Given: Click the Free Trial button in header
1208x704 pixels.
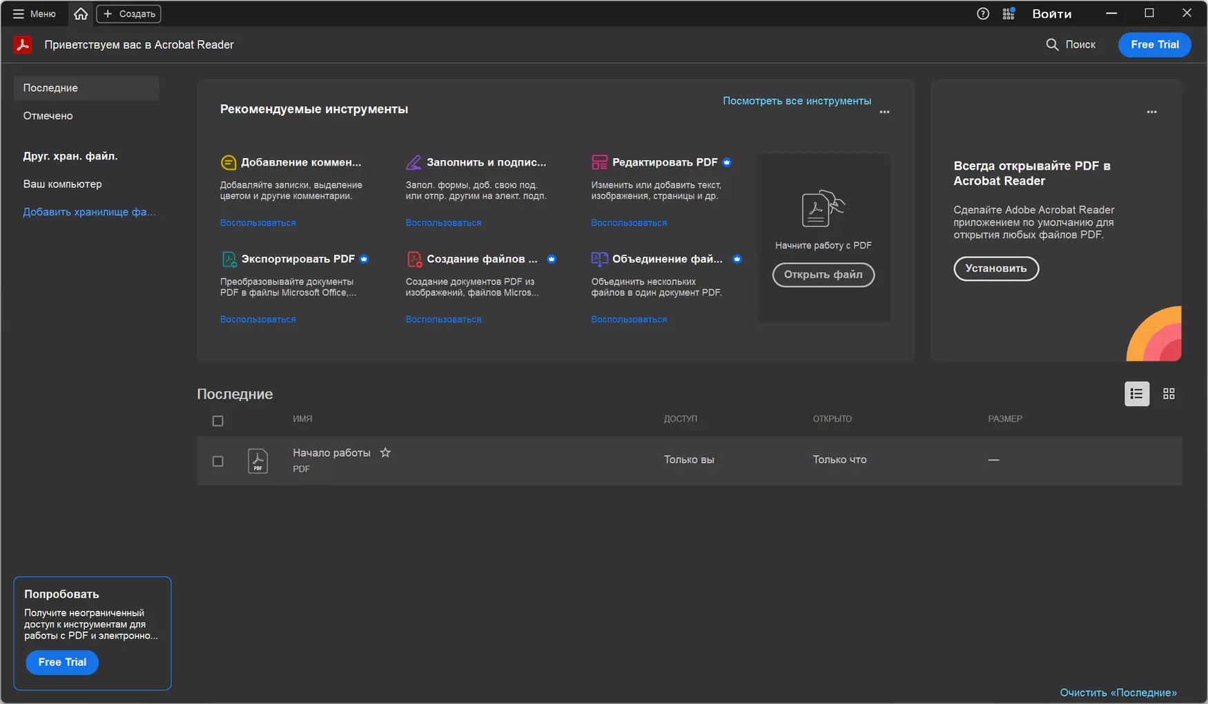Looking at the screenshot, I should pos(1155,45).
